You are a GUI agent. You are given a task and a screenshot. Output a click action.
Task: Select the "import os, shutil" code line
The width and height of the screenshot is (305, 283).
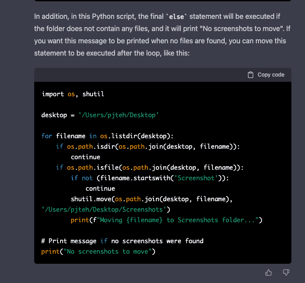[73, 94]
